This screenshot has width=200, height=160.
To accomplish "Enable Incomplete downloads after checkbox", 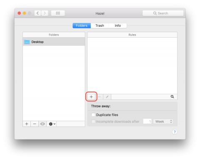I will tap(93, 122).
